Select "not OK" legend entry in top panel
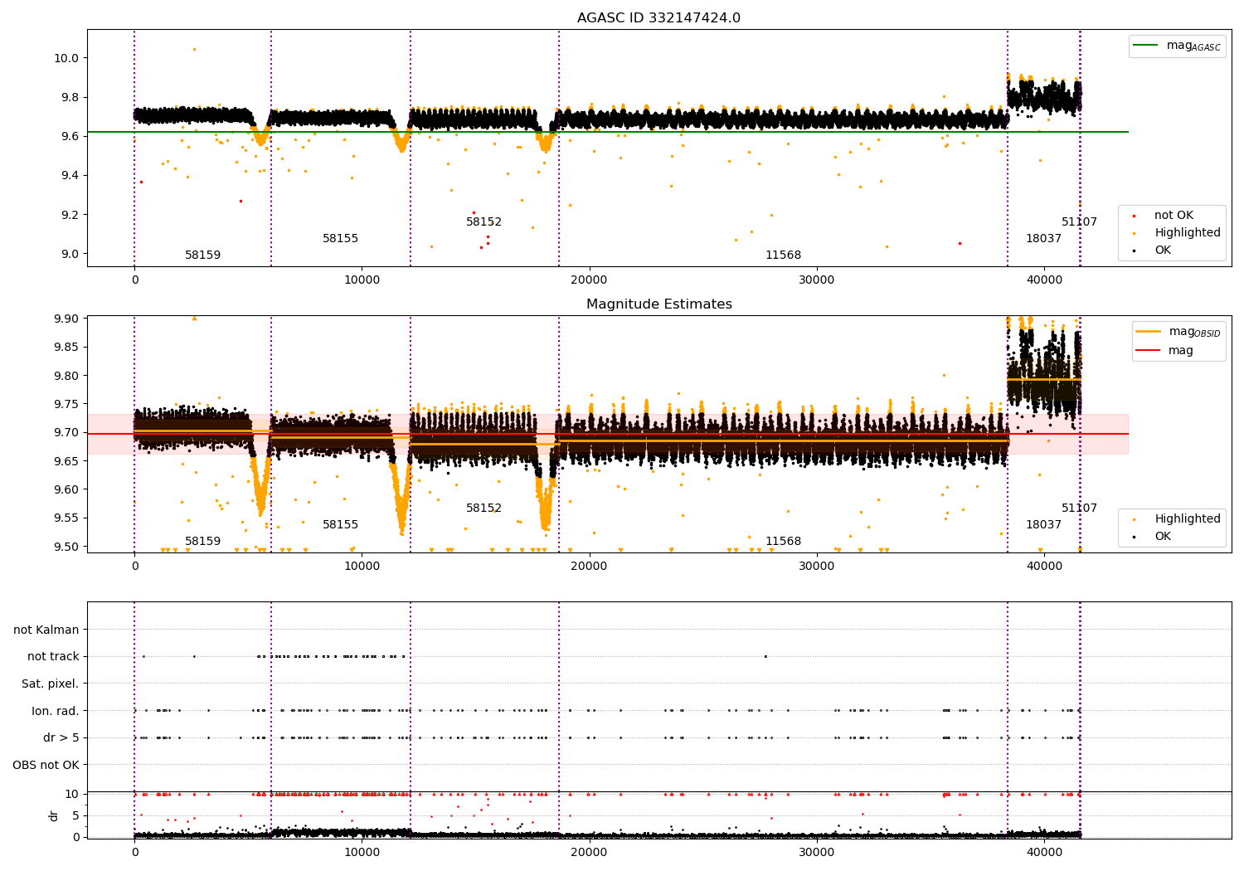The height and width of the screenshot is (871, 1244). (x=1174, y=216)
